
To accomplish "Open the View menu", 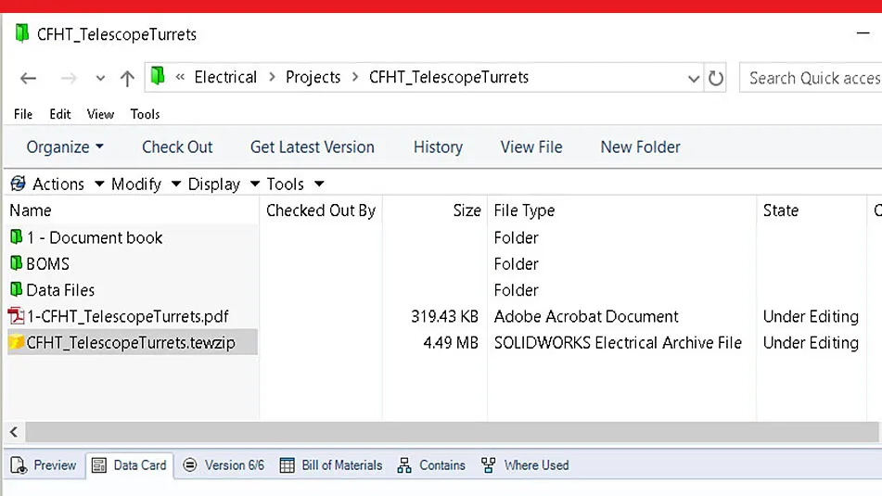I will (x=100, y=114).
